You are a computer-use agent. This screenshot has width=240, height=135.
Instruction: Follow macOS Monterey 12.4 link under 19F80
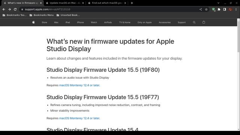[79, 85]
